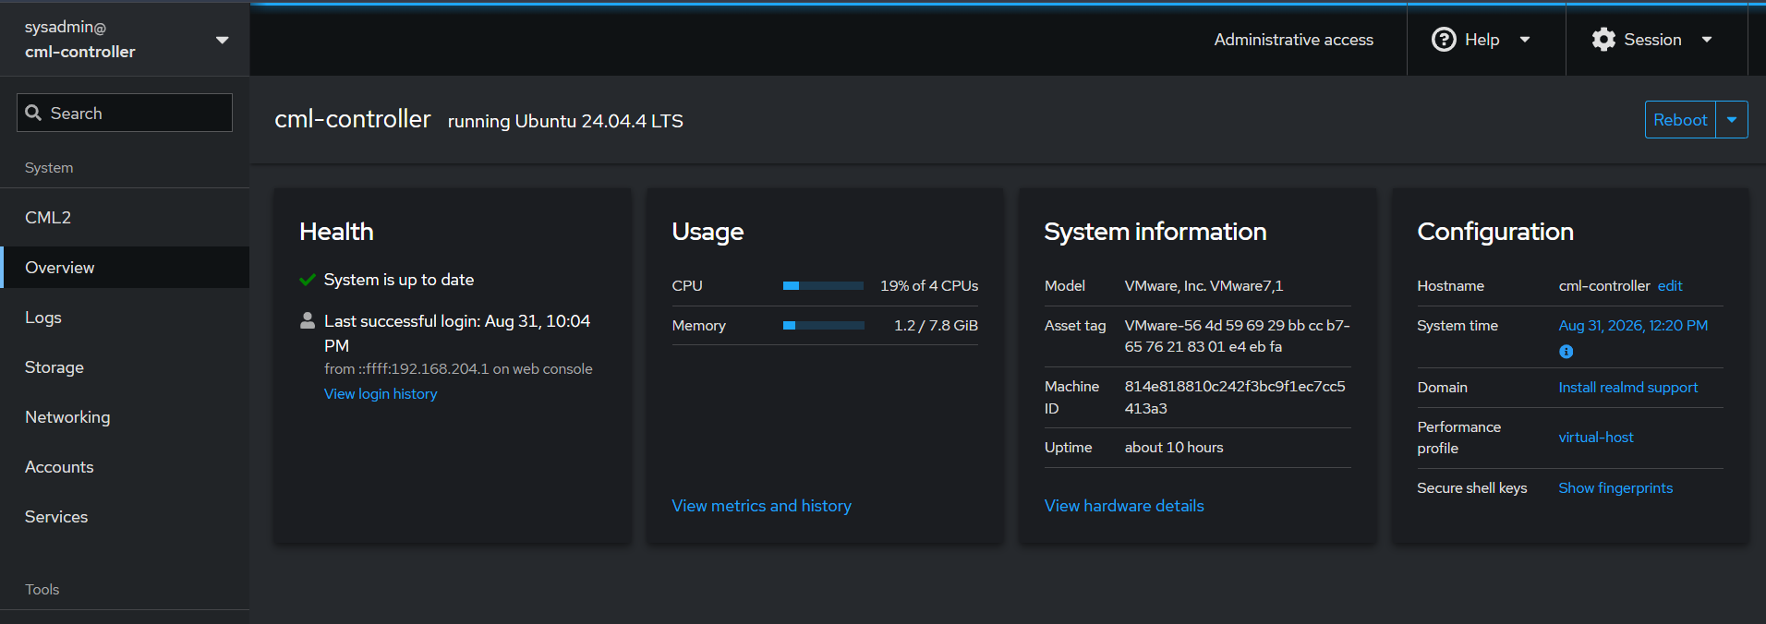
Task: Click the cml-controller hostname value
Action: coord(1604,286)
